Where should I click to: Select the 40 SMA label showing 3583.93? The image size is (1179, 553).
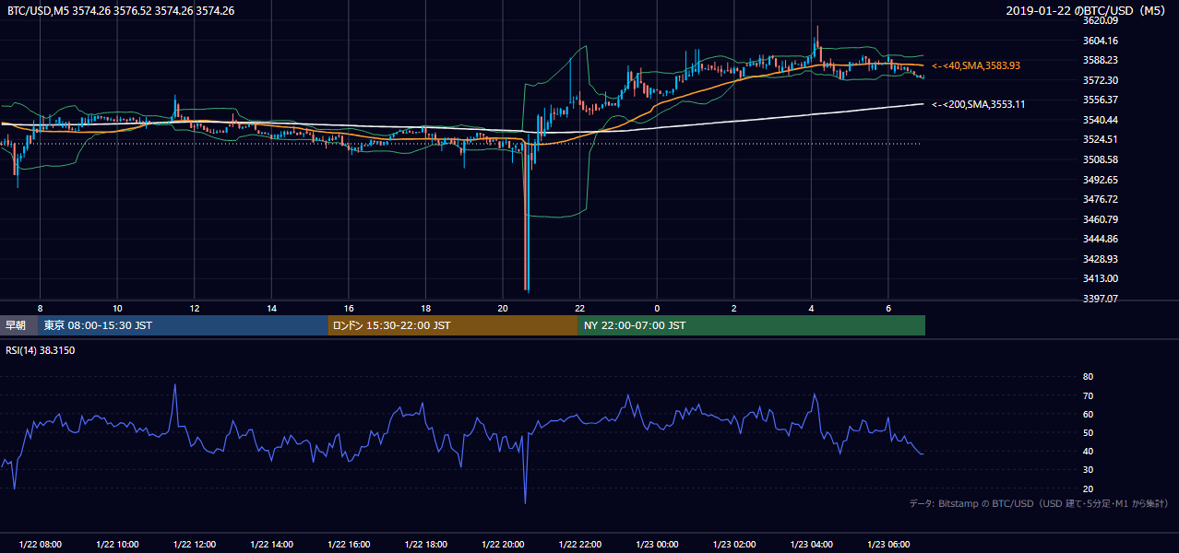976,66
